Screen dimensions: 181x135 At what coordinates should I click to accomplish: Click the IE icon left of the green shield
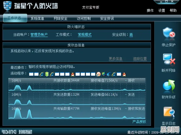coord(42,74)
